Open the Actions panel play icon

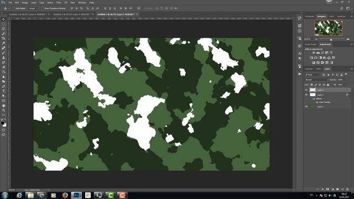(300, 74)
